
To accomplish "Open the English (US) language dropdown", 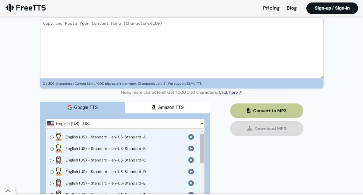I will (x=125, y=124).
